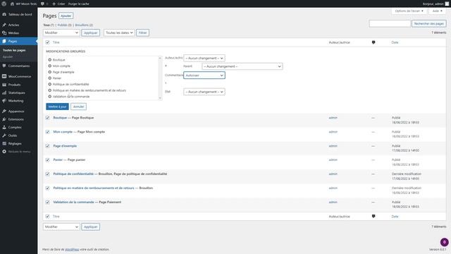
Task: Click the purple floating circle icon
Action: (444, 242)
